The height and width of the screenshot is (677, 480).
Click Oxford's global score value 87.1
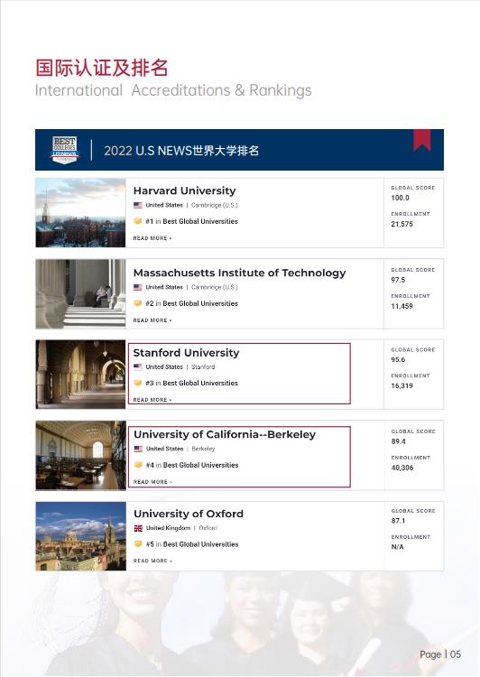click(x=399, y=521)
